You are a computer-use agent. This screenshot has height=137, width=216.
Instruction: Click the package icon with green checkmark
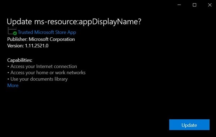(x=12, y=31)
